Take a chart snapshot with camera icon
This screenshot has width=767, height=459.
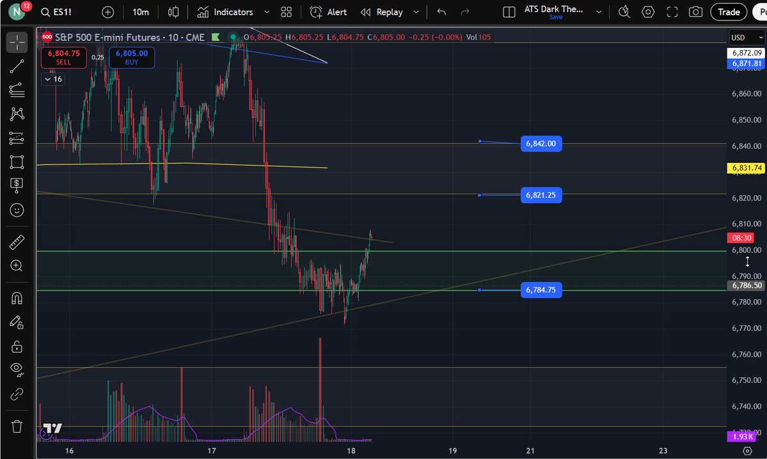click(x=695, y=12)
